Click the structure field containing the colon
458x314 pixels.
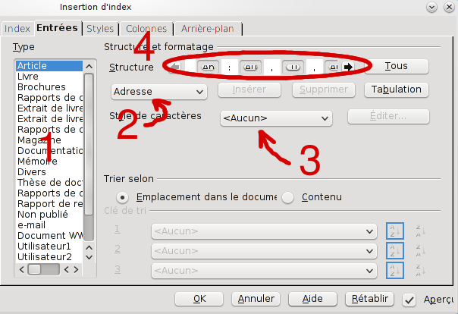click(230, 67)
